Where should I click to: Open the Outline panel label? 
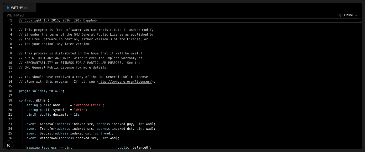[x=348, y=15]
